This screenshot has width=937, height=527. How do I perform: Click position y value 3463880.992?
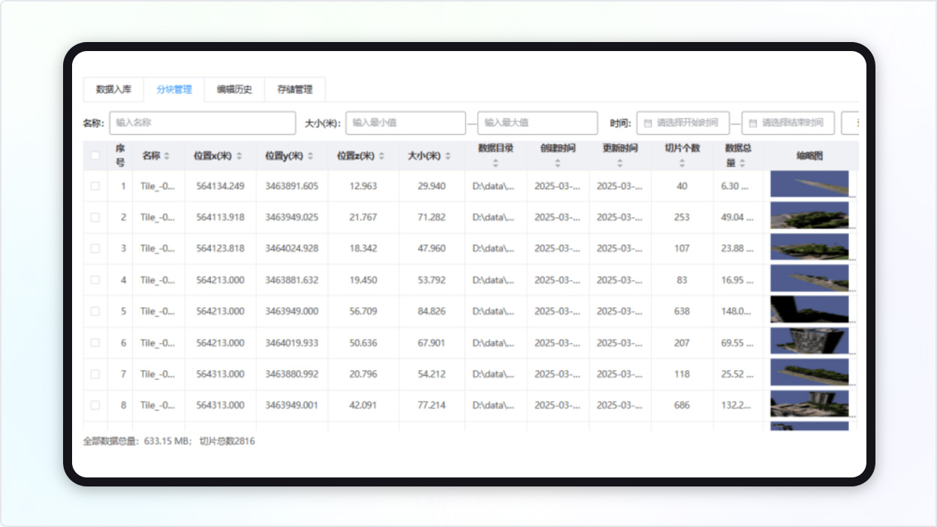click(x=291, y=374)
